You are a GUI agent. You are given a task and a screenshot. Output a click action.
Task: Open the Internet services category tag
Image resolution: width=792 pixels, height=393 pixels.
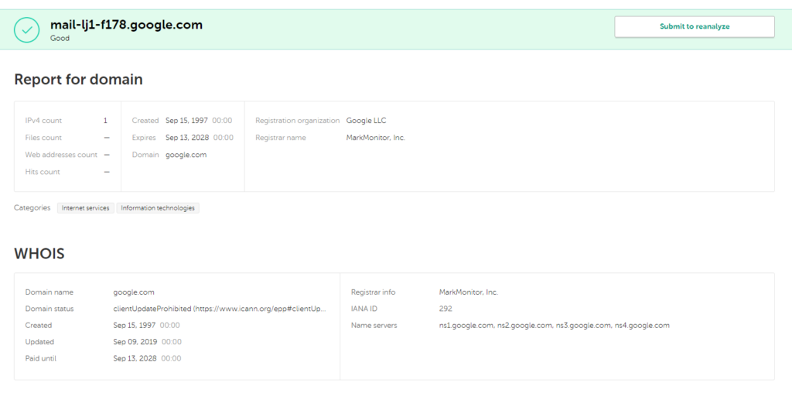click(86, 208)
